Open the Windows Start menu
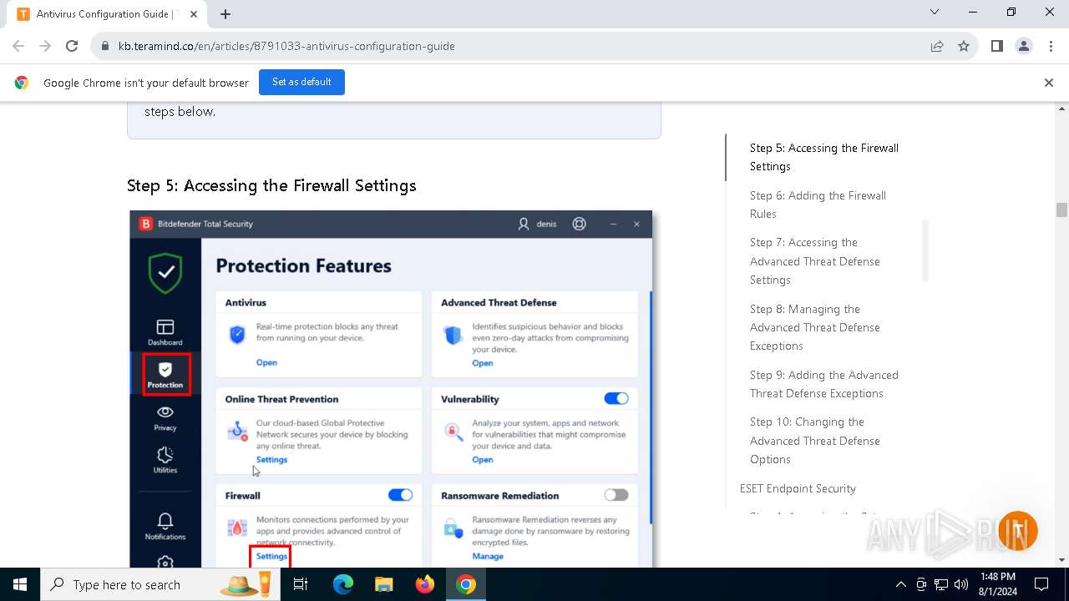Viewport: 1069px width, 601px height. click(x=20, y=584)
